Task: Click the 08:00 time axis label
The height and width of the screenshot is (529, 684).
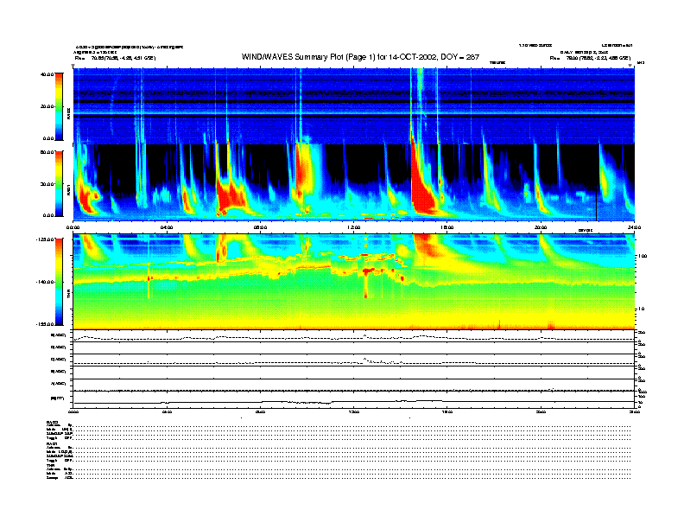Action: [x=260, y=227]
